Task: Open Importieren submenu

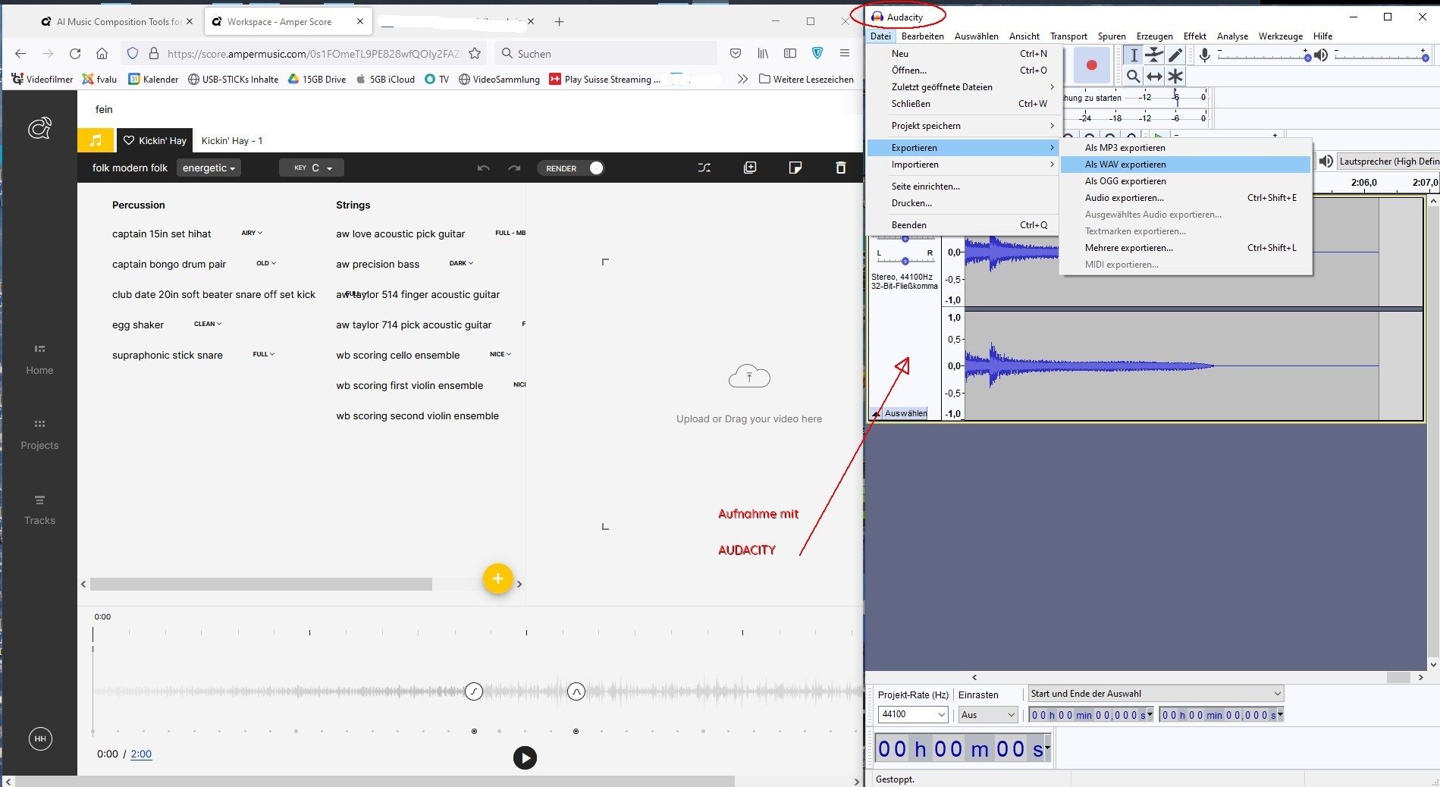Action: [963, 165]
